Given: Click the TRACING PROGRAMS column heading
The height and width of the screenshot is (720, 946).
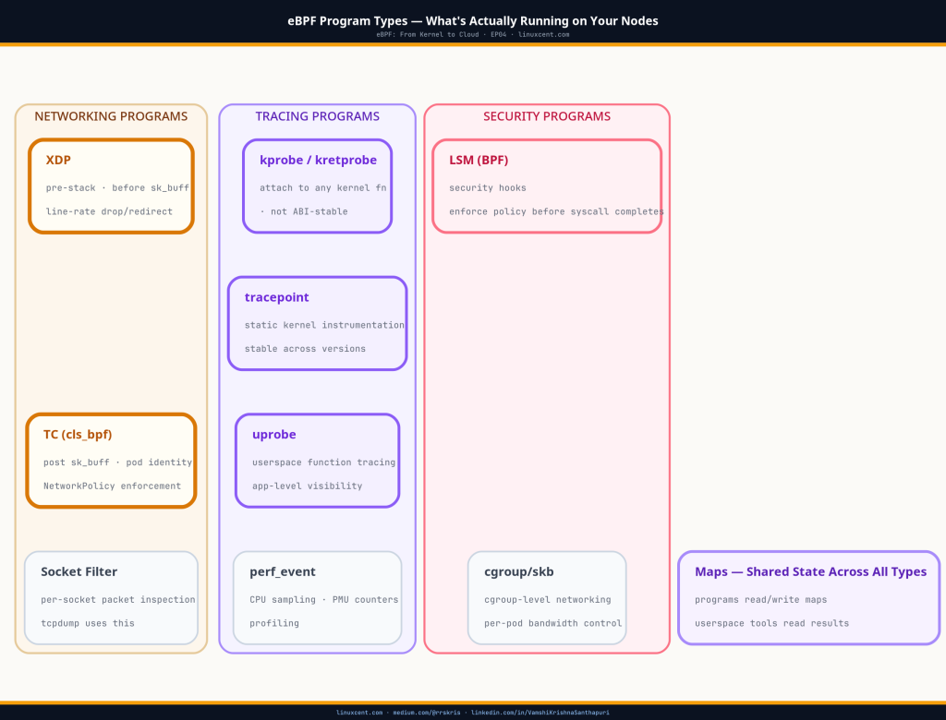Looking at the screenshot, I should (x=318, y=116).
